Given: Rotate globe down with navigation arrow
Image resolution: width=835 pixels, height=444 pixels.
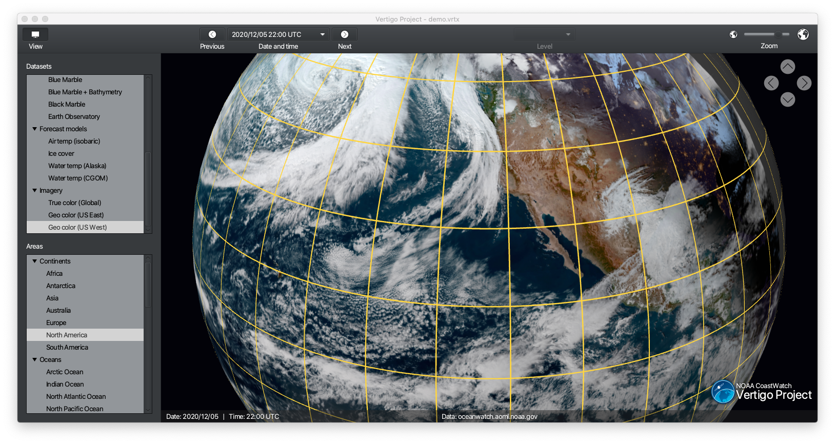Looking at the screenshot, I should 787,99.
